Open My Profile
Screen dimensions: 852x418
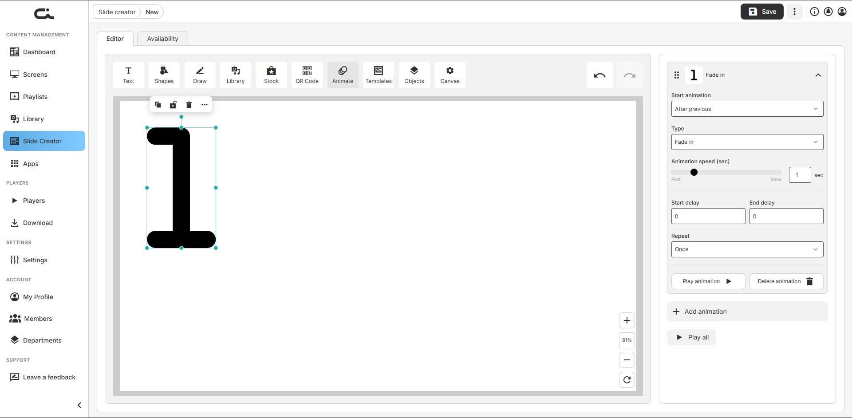coord(44,297)
